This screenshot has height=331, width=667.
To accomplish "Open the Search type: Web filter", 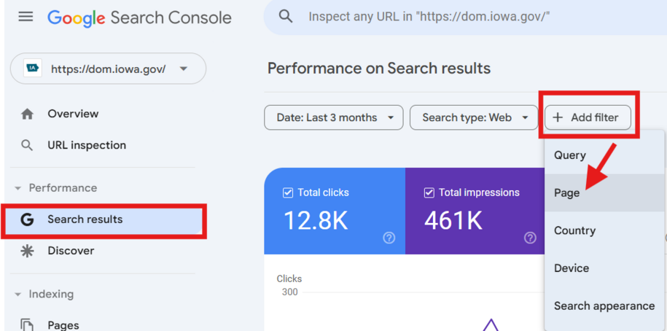I will [474, 117].
